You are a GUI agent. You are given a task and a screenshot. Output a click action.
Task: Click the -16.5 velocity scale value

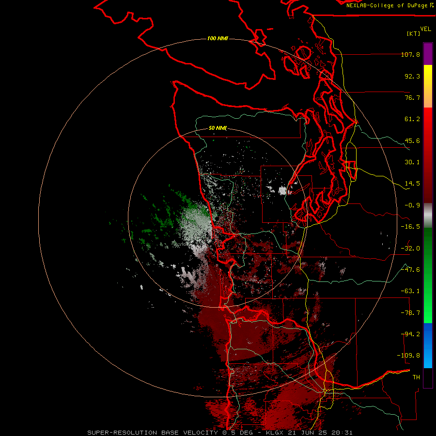[x=410, y=227]
